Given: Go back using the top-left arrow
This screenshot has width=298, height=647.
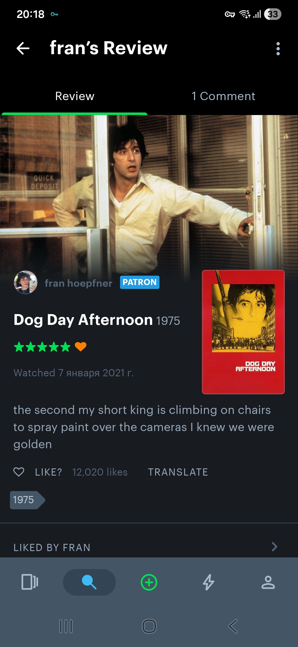Looking at the screenshot, I should click(23, 48).
